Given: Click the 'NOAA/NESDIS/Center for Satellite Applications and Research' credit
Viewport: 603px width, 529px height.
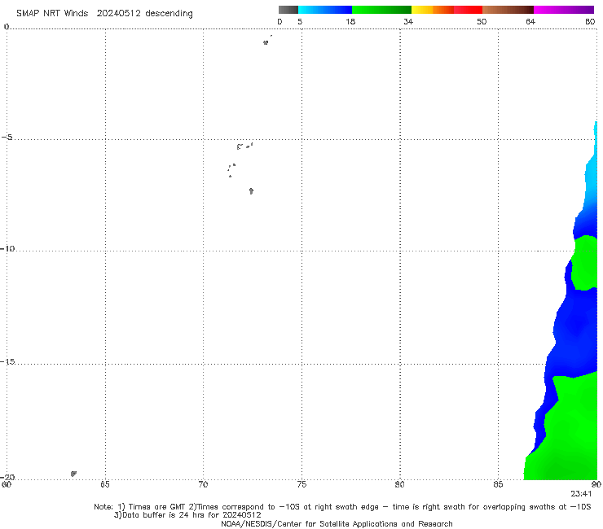Looking at the screenshot, I should (x=337, y=523).
